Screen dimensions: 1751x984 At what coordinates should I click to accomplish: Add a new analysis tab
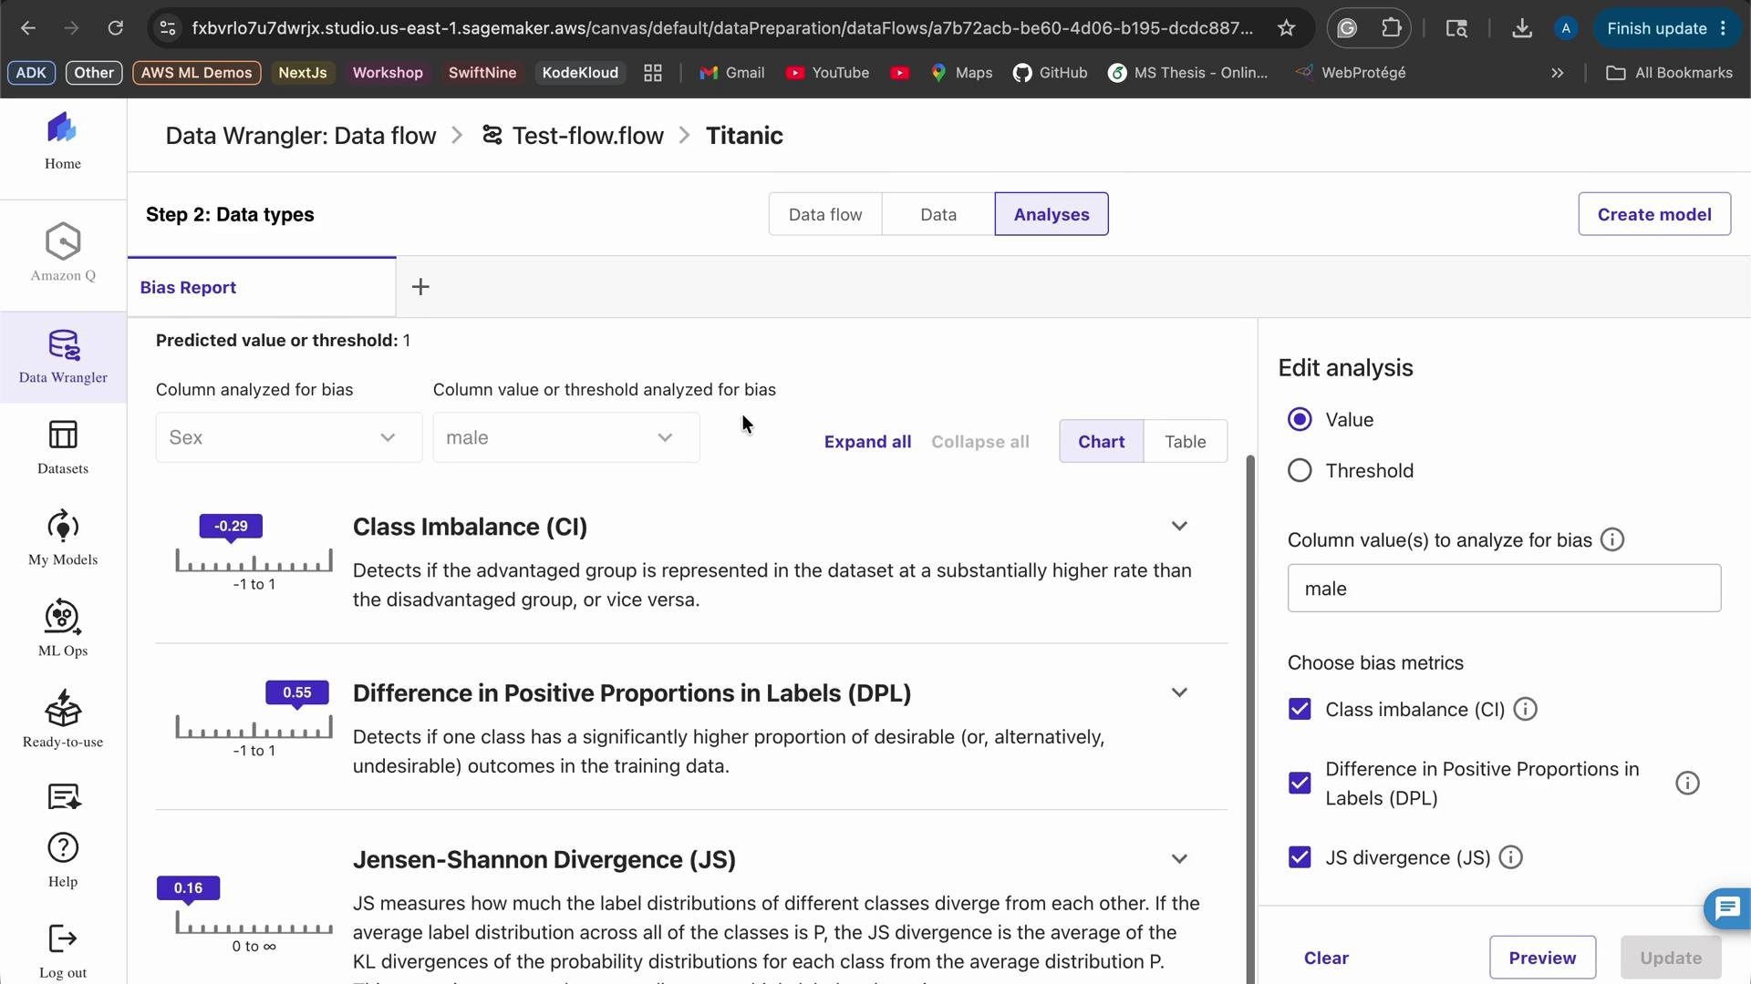pyautogui.click(x=420, y=287)
